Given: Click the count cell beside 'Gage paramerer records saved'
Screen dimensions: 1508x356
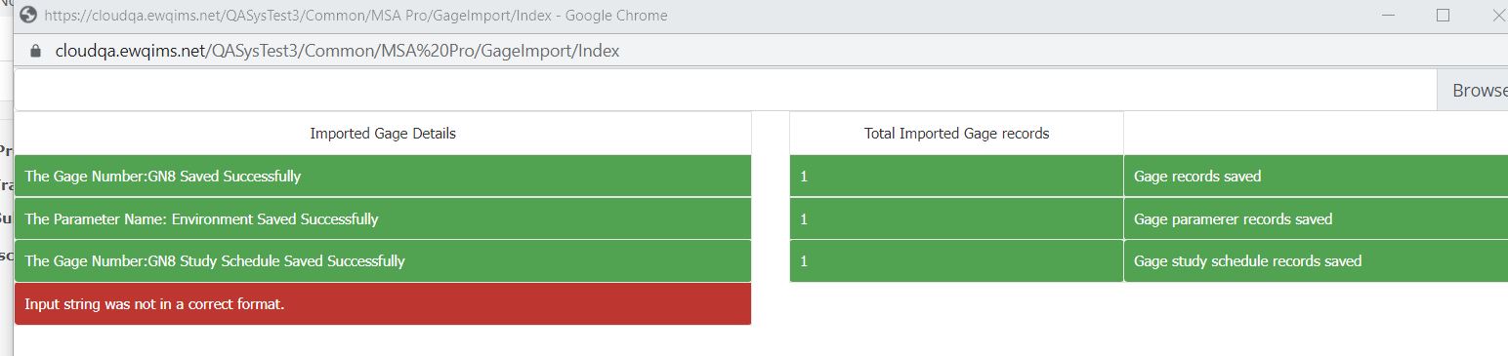Looking at the screenshot, I should point(956,219).
